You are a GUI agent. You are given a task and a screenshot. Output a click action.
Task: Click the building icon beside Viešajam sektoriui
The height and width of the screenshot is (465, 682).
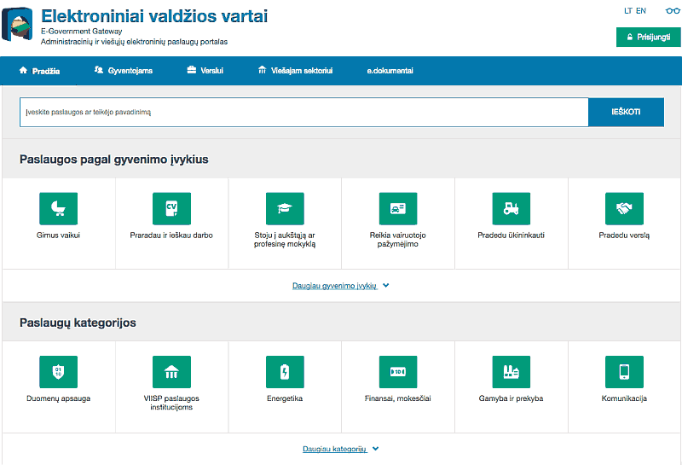[262, 70]
